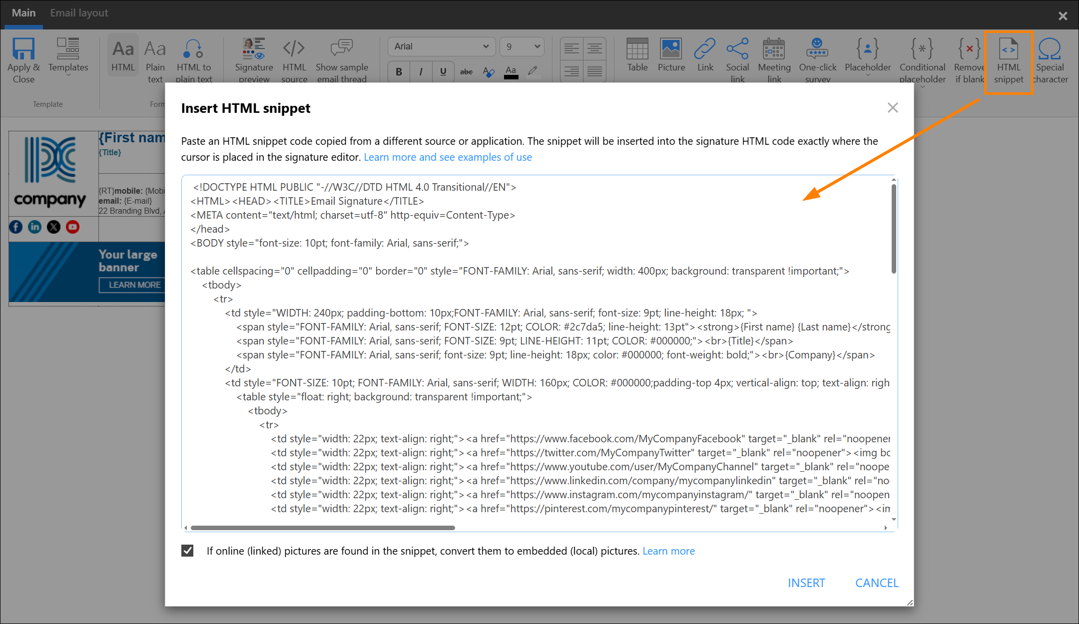
Task: Switch to HTML format mode
Action: click(123, 55)
